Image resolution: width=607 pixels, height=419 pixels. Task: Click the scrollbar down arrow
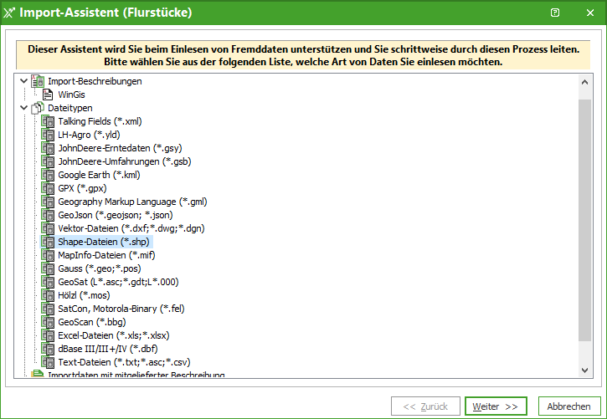[584, 369]
